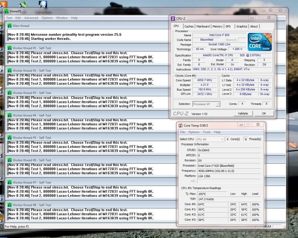Click the Worker thread #2 window icon
The height and width of the screenshot is (238, 298).
click(9, 71)
